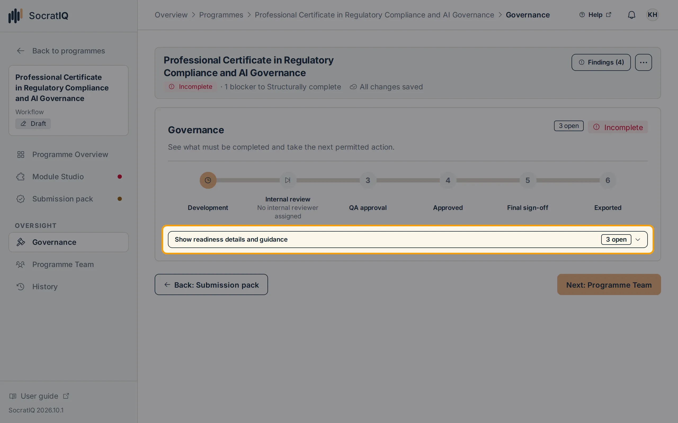Click the Programme Team people icon
The height and width of the screenshot is (423, 678).
pyautogui.click(x=21, y=264)
